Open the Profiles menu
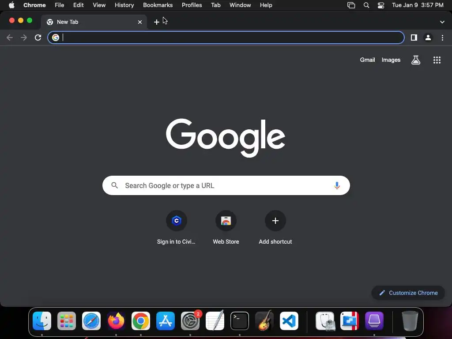This screenshot has height=339, width=452. click(192, 5)
